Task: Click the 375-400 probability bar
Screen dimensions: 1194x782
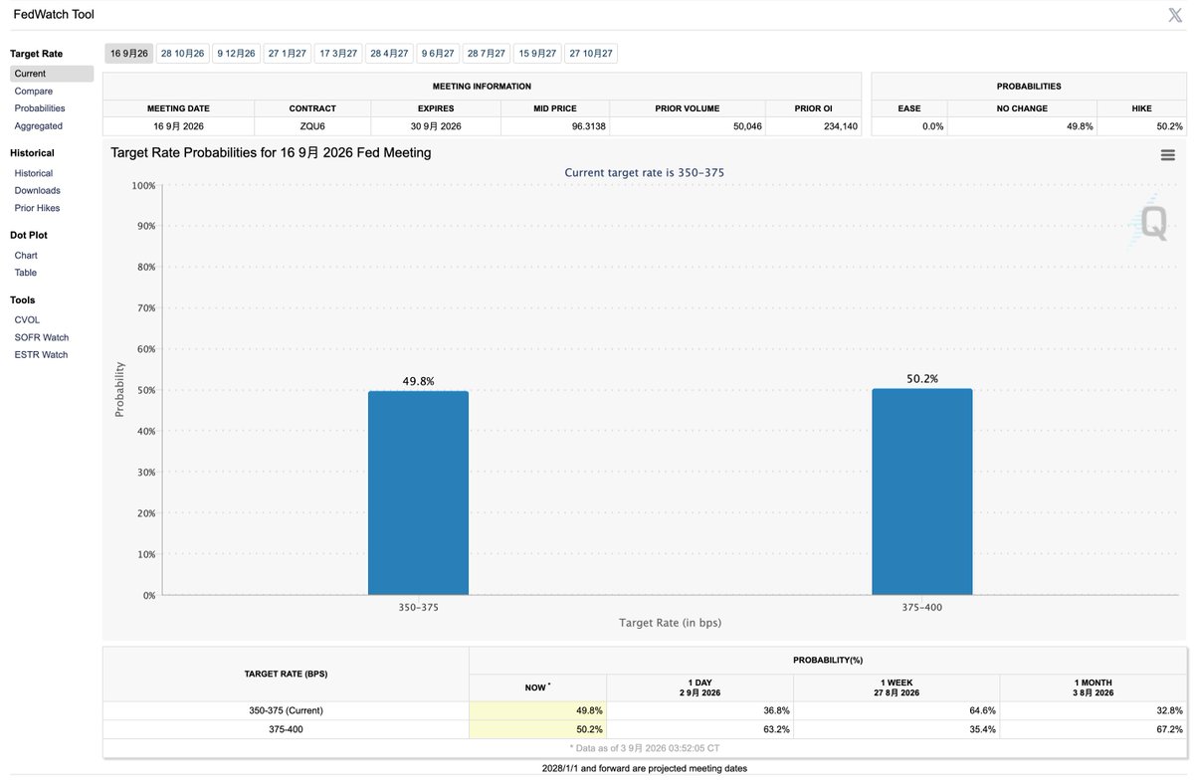Action: tap(922, 491)
